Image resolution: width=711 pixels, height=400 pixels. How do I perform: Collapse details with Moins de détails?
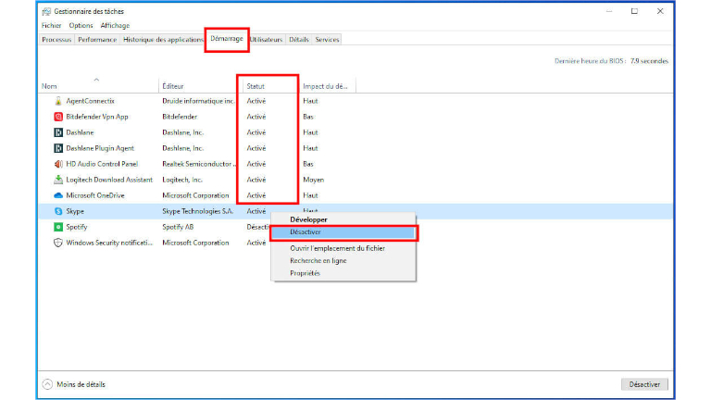tap(74, 384)
